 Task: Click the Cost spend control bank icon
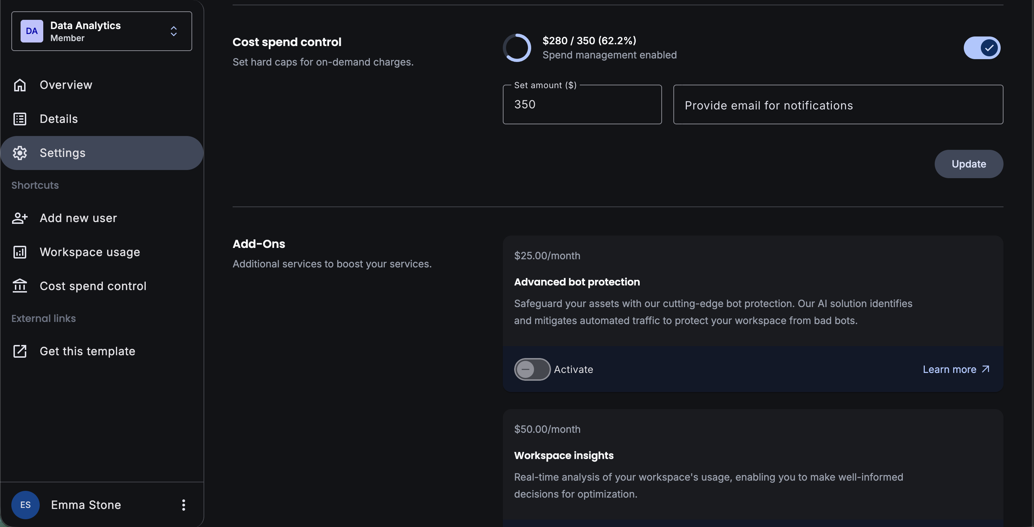click(20, 286)
